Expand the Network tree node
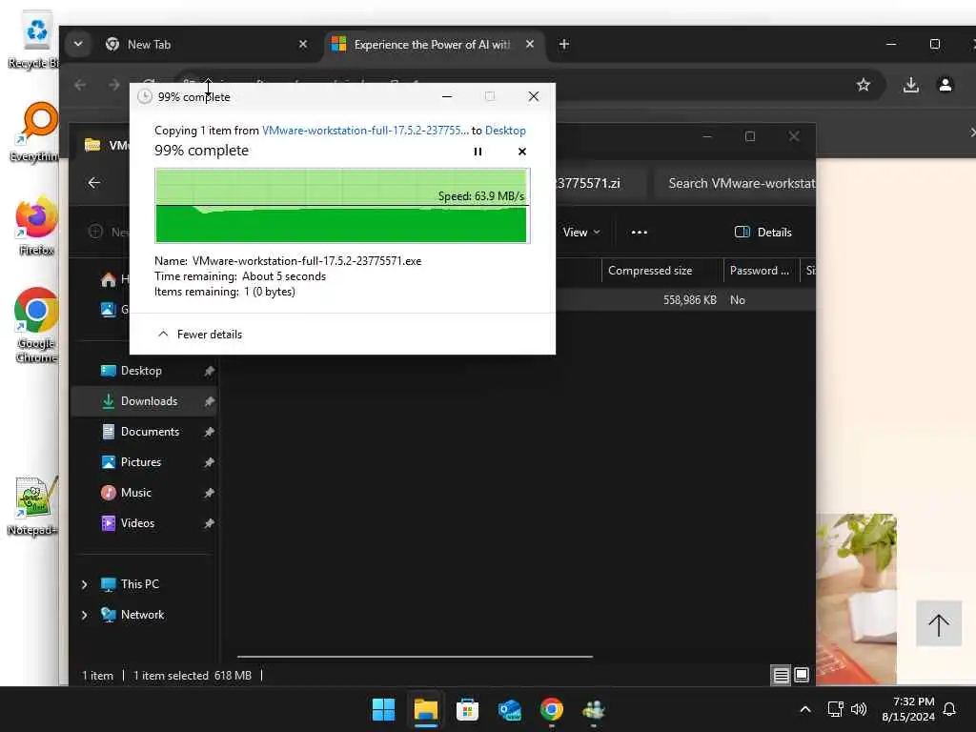The width and height of the screenshot is (976, 732). (x=84, y=615)
